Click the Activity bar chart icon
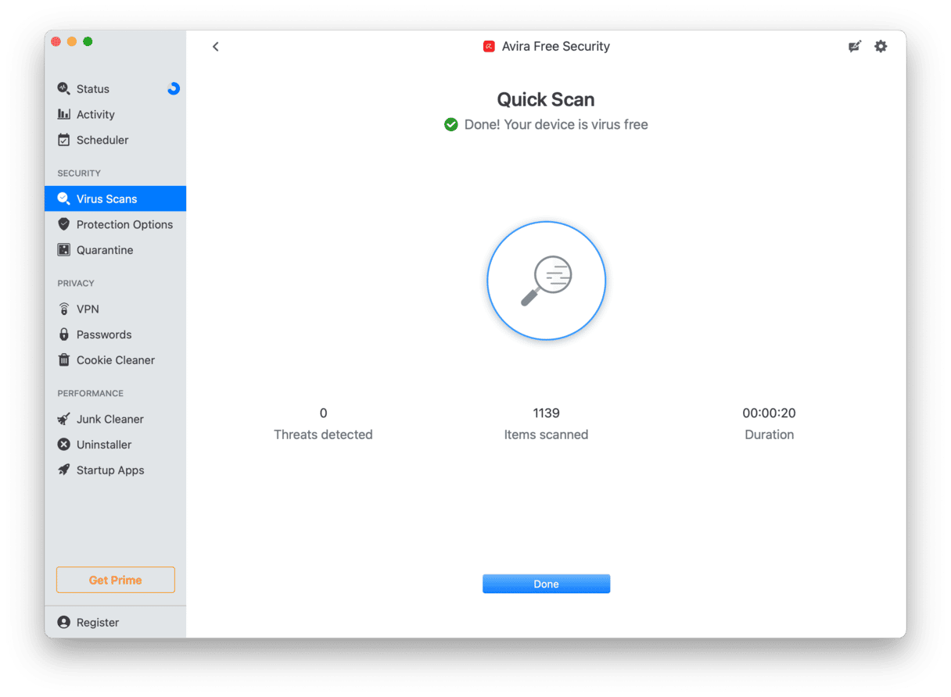 click(x=64, y=114)
